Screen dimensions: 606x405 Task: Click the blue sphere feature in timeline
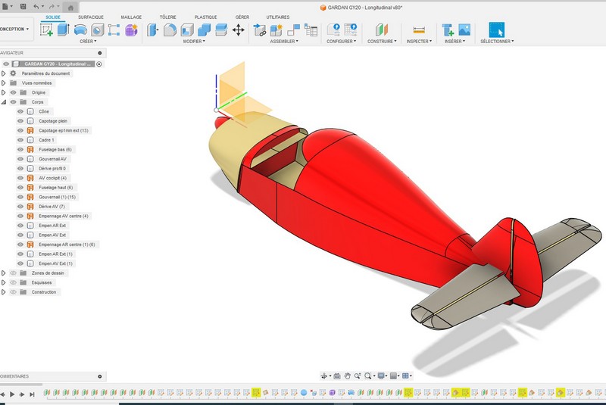(303, 393)
